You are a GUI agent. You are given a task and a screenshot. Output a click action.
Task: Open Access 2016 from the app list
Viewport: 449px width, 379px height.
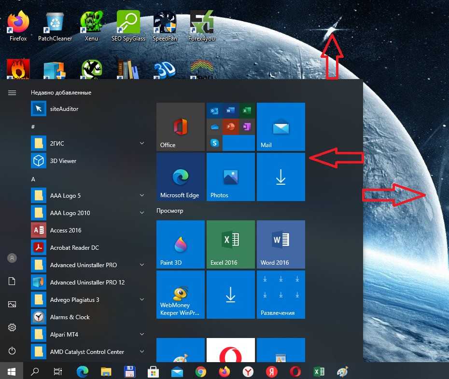coord(66,230)
